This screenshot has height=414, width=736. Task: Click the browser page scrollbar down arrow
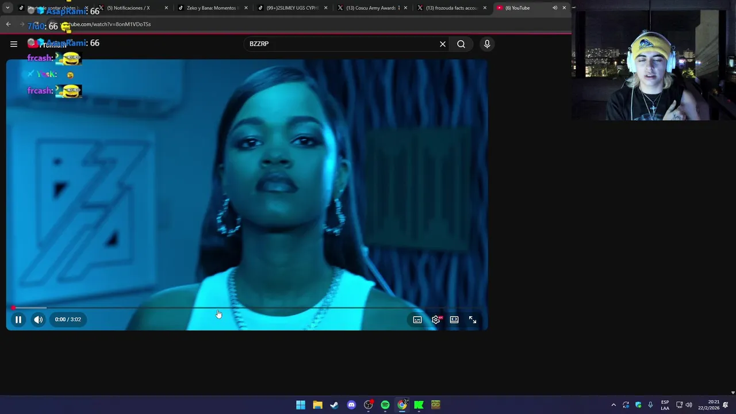coord(733,393)
